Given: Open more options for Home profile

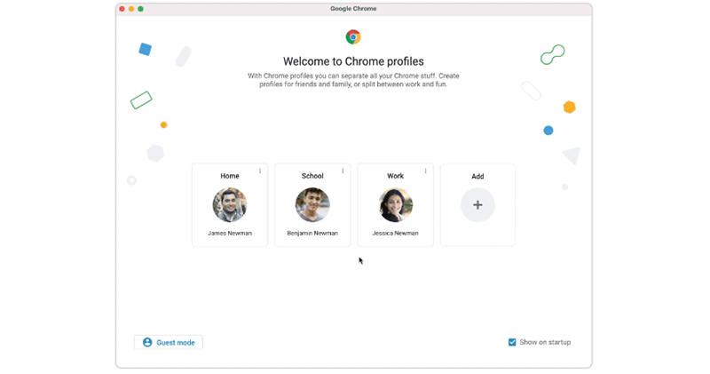Looking at the screenshot, I should (x=260, y=171).
